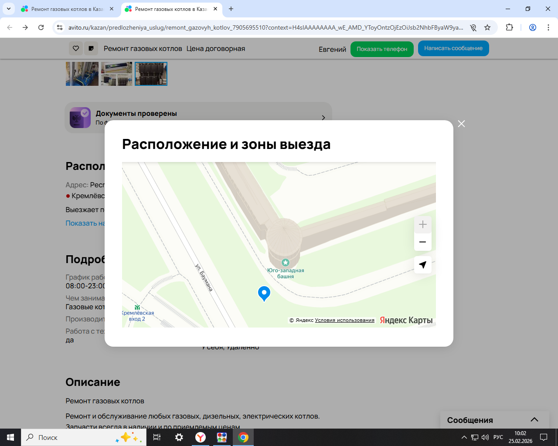Open the Яндекс Карты logo link

[406, 320]
